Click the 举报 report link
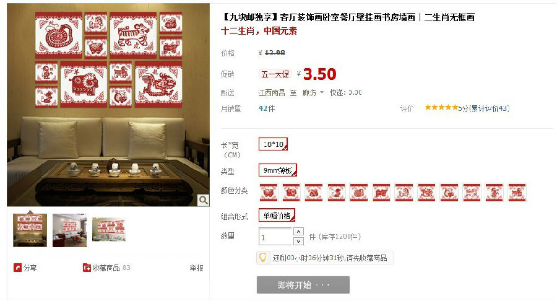Screen dimensions: 557x301 196,268
